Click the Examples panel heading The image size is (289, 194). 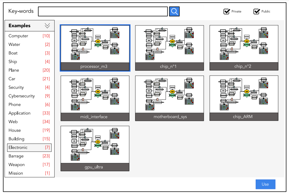20,25
